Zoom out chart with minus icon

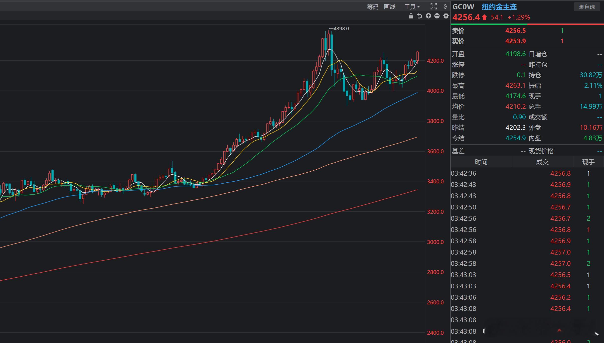(437, 16)
